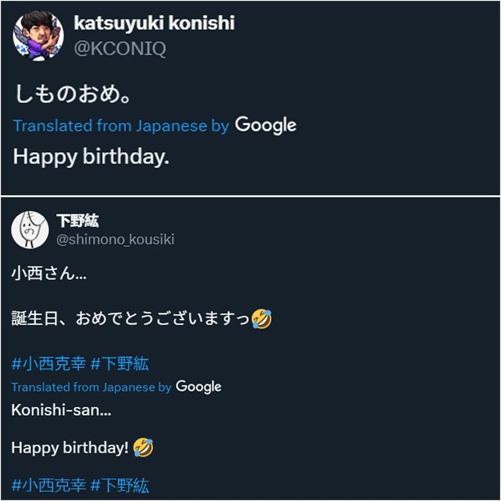Click laughing emoji after おめでとうございますっ
Viewport: 501px width, 501px height.
261,319
